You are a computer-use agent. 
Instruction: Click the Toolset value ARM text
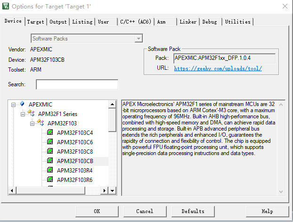pos(36,70)
